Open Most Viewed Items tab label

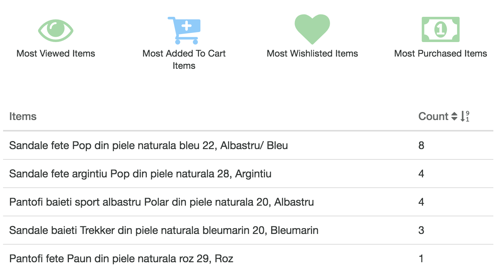(x=56, y=54)
